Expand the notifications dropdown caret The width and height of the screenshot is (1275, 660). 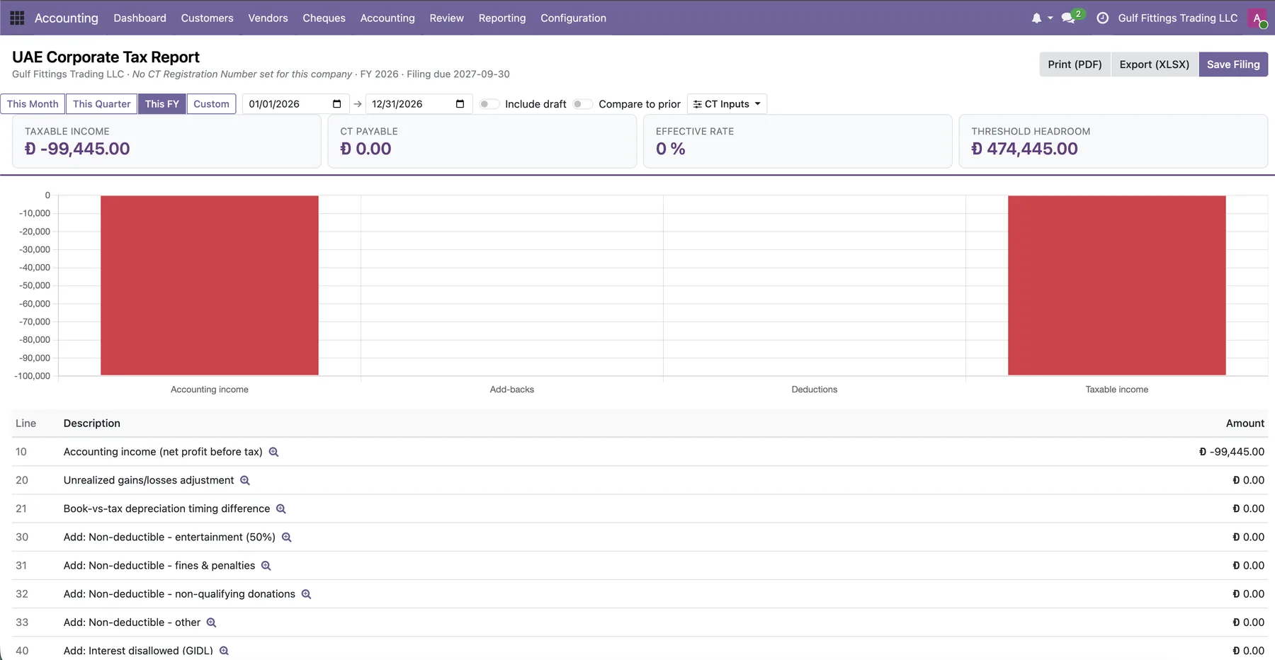[1050, 18]
